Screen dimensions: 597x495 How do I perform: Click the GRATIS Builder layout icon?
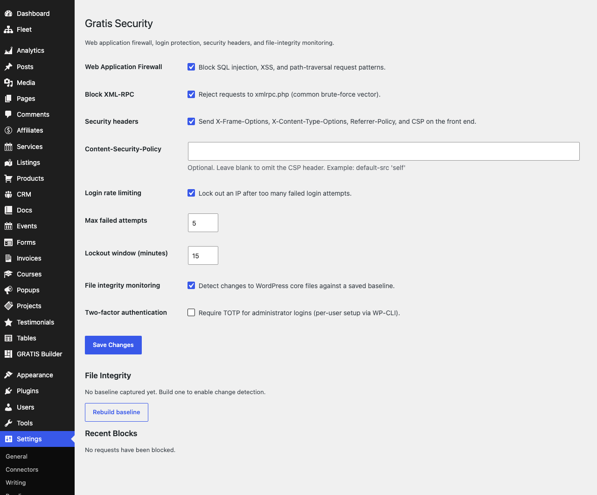(x=8, y=354)
